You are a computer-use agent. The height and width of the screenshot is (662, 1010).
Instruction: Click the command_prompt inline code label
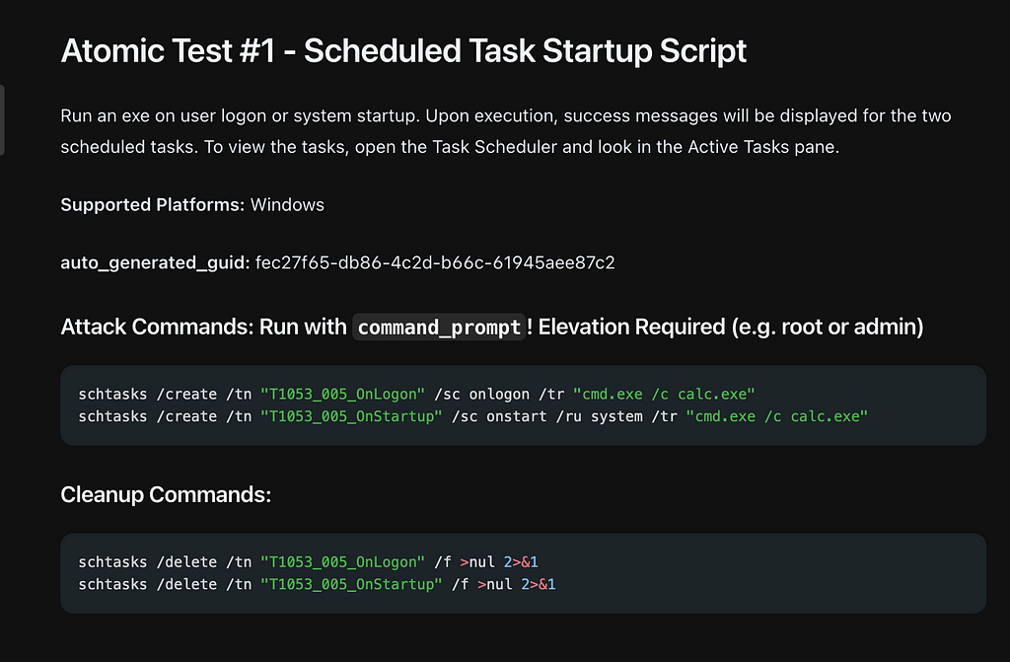coord(439,328)
